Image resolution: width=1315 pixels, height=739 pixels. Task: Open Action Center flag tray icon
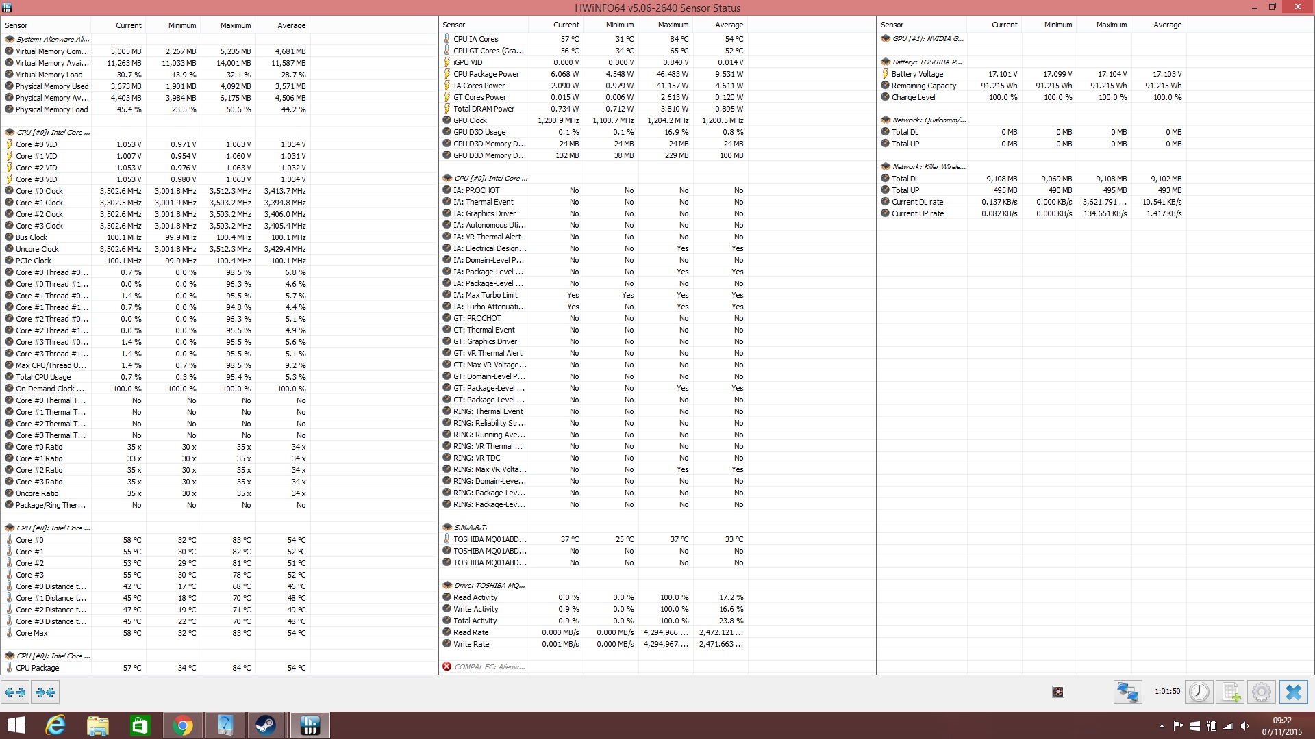(1178, 726)
